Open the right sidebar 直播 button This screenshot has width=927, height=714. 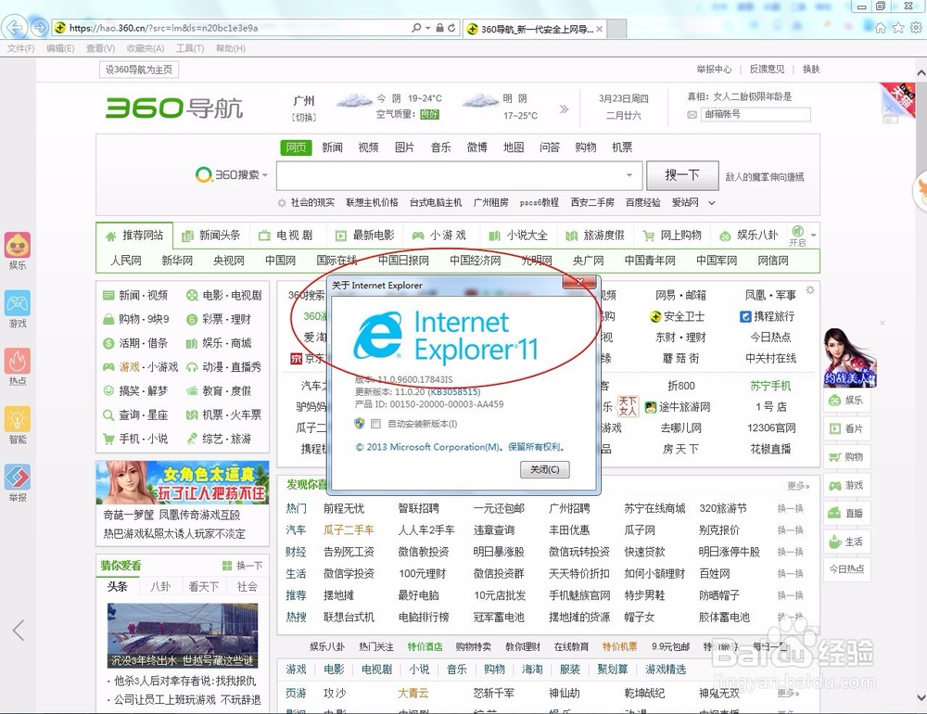(x=846, y=514)
